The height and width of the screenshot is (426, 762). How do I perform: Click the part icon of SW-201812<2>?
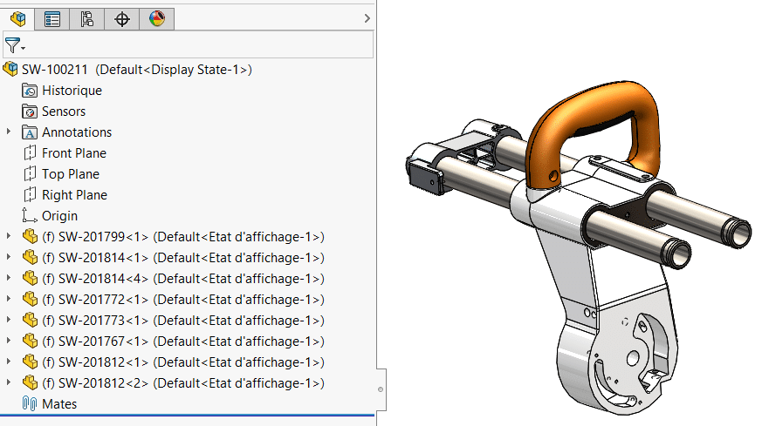31,382
